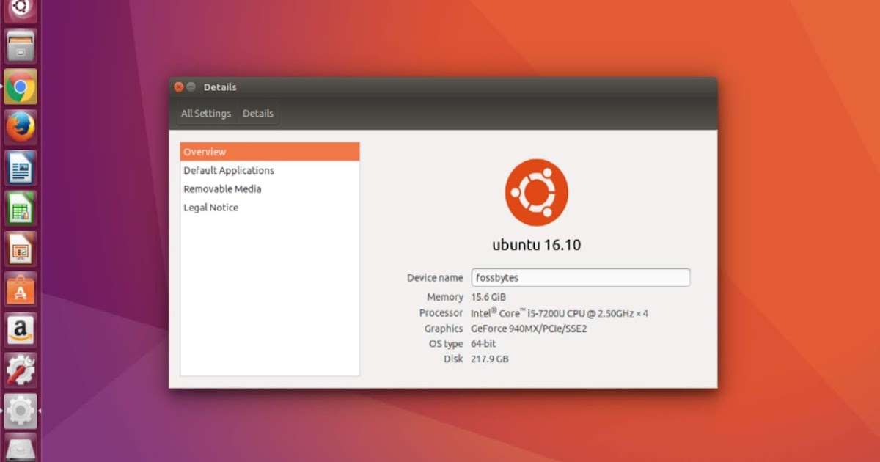Click the OS type value '64-bit'
Screen dimensions: 880x462
tap(483, 344)
